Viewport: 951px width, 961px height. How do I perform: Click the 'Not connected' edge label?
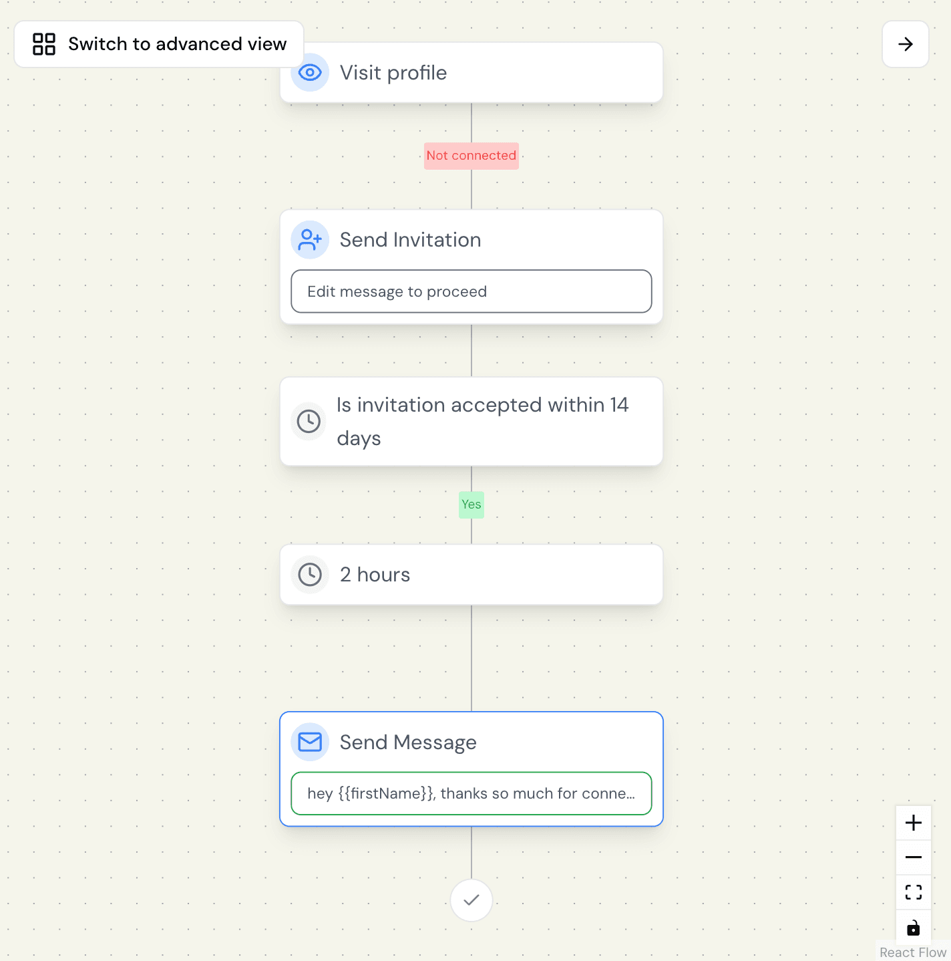click(x=471, y=156)
